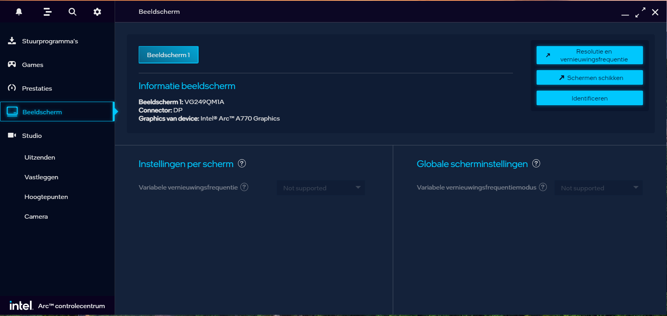This screenshot has height=316, width=667.
Task: Navigate to Prestaties page
Action: coord(37,89)
